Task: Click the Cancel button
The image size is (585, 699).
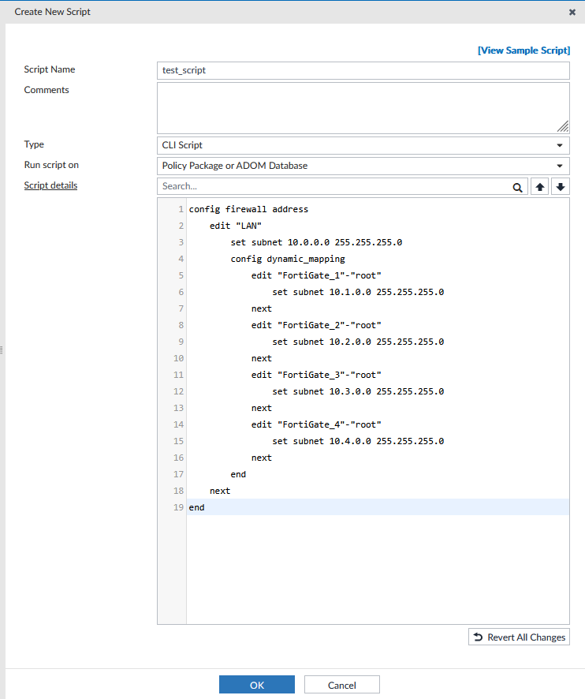Action: pyautogui.click(x=341, y=684)
